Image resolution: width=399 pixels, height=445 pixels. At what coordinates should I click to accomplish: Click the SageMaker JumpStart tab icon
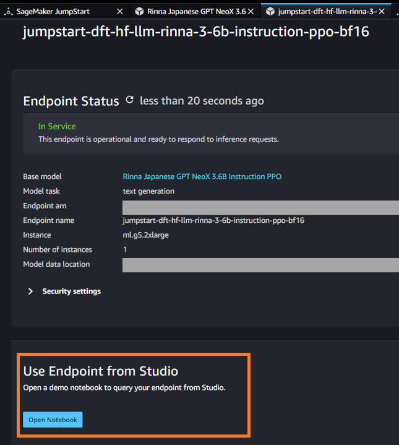click(x=9, y=12)
